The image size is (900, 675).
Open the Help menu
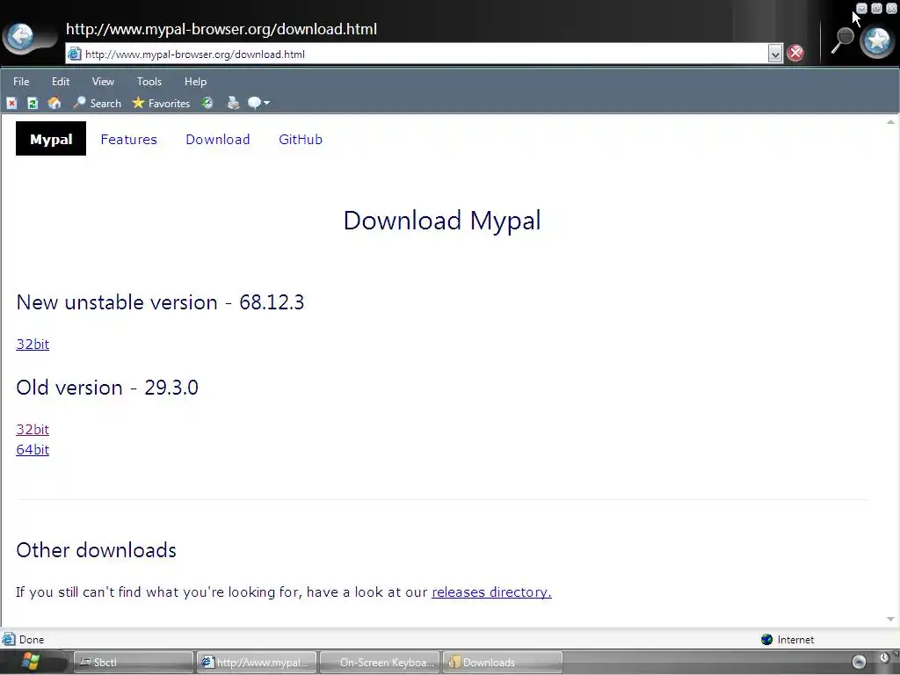pyautogui.click(x=195, y=82)
